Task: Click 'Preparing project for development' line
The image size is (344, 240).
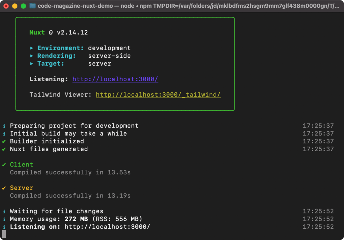Action: [x=74, y=126]
